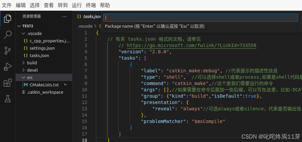
Task: Open the 转到 menu
Action: tap(63, 5)
